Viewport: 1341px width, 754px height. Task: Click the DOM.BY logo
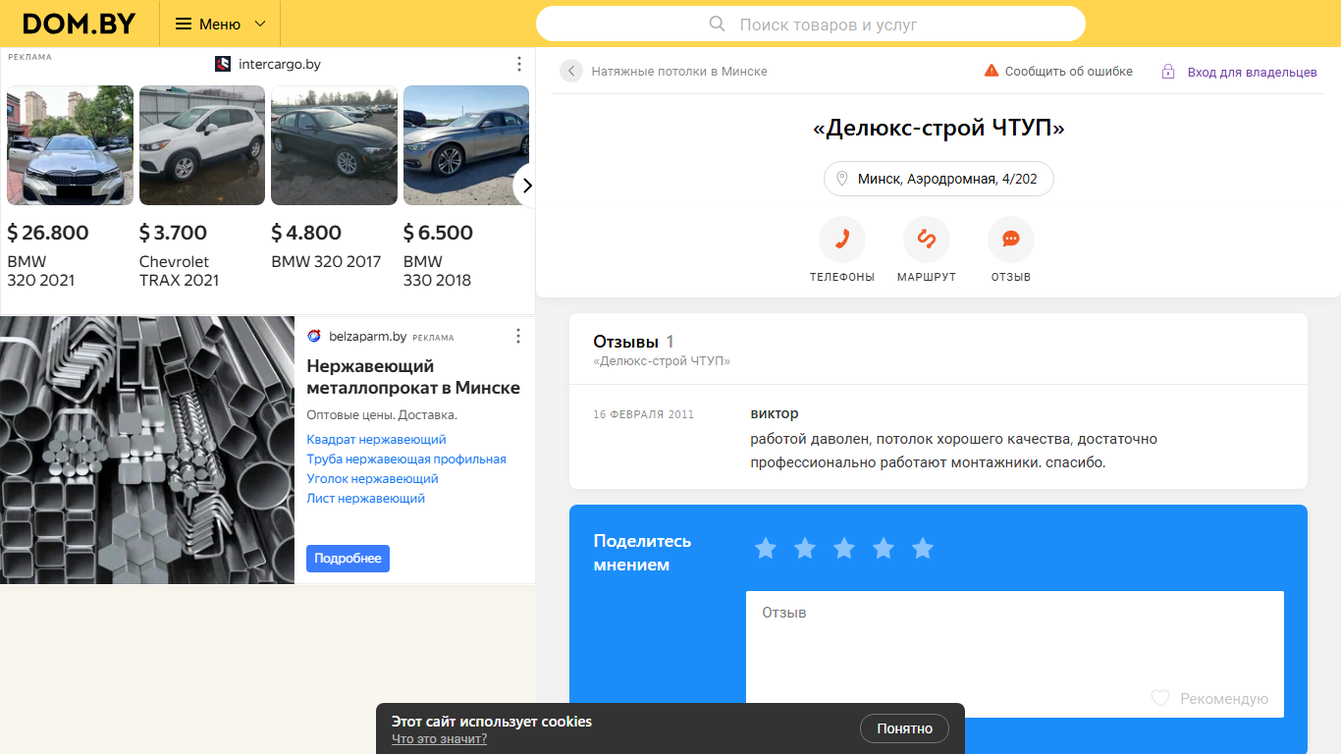point(79,24)
